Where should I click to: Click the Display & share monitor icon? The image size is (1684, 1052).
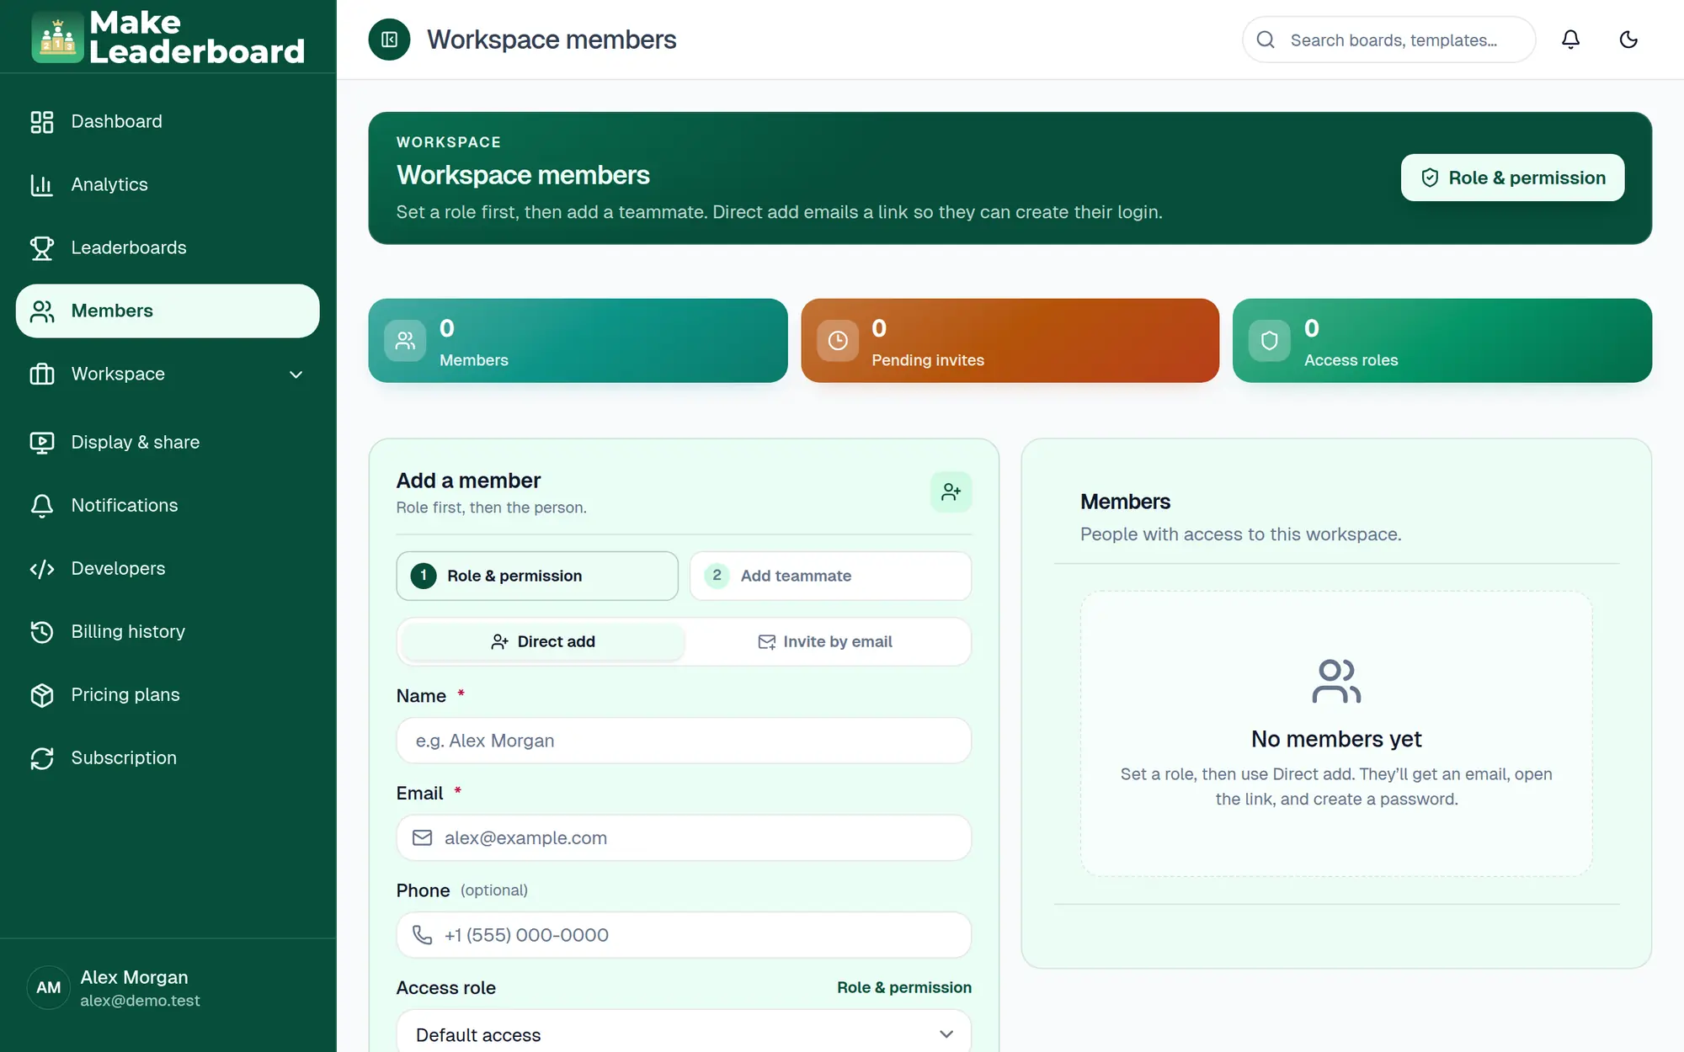[x=42, y=443]
